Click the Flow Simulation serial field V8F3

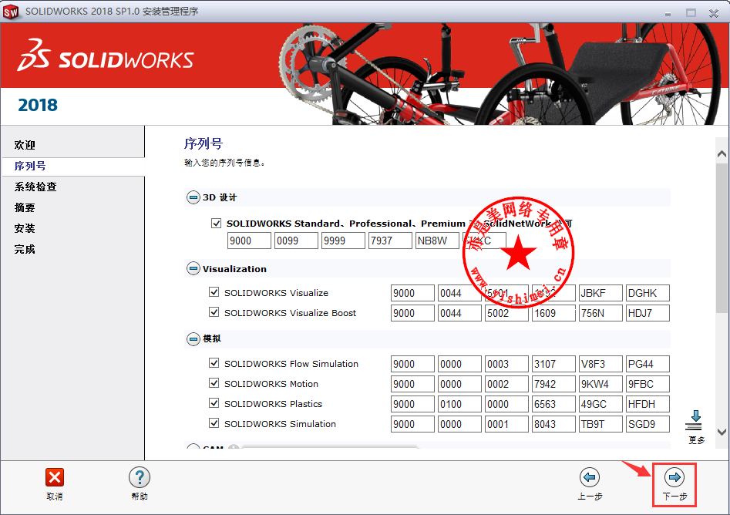[x=600, y=364]
